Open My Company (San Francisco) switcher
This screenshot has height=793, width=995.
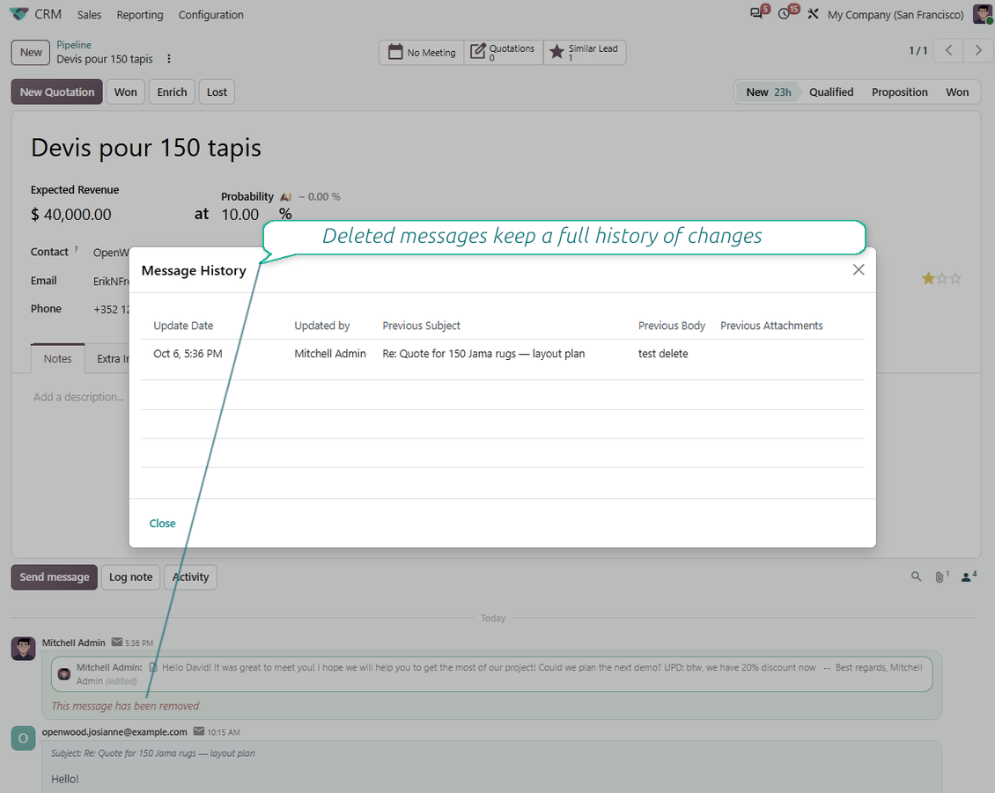(895, 15)
